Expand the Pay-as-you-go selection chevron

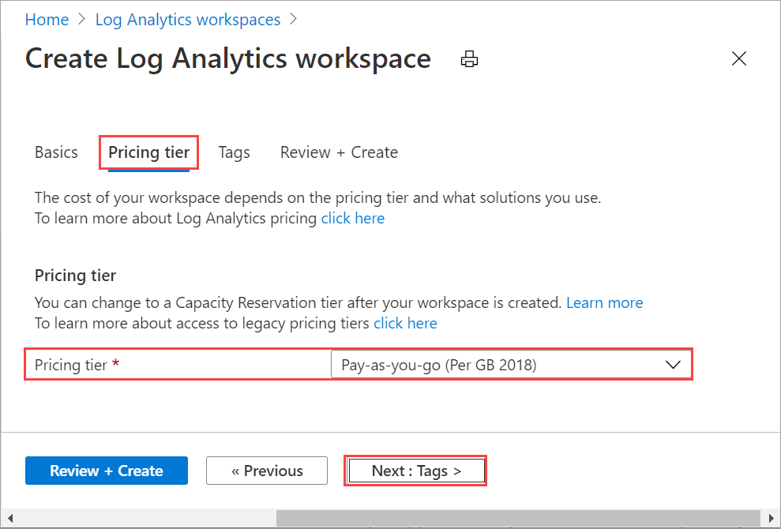(673, 364)
